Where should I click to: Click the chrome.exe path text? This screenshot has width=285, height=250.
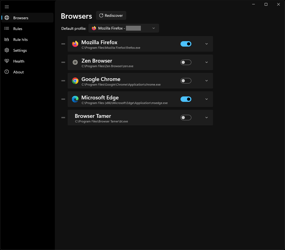coord(121,85)
